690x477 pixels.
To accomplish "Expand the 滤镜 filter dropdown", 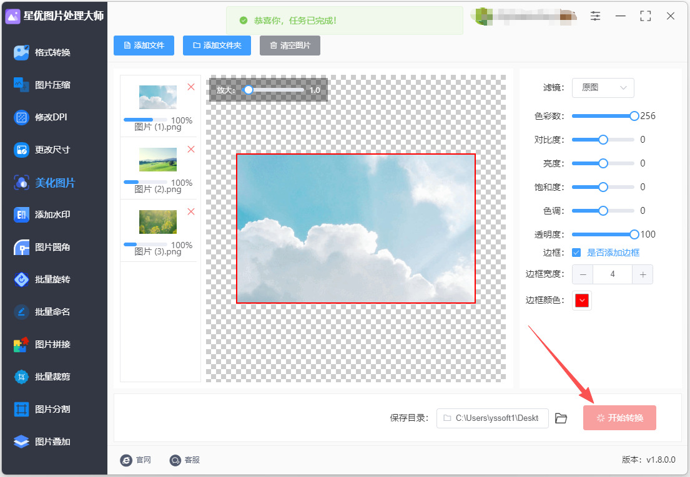I will (603, 88).
